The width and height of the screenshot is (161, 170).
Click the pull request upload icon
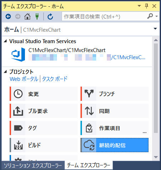pyautogui.click(x=18, y=111)
